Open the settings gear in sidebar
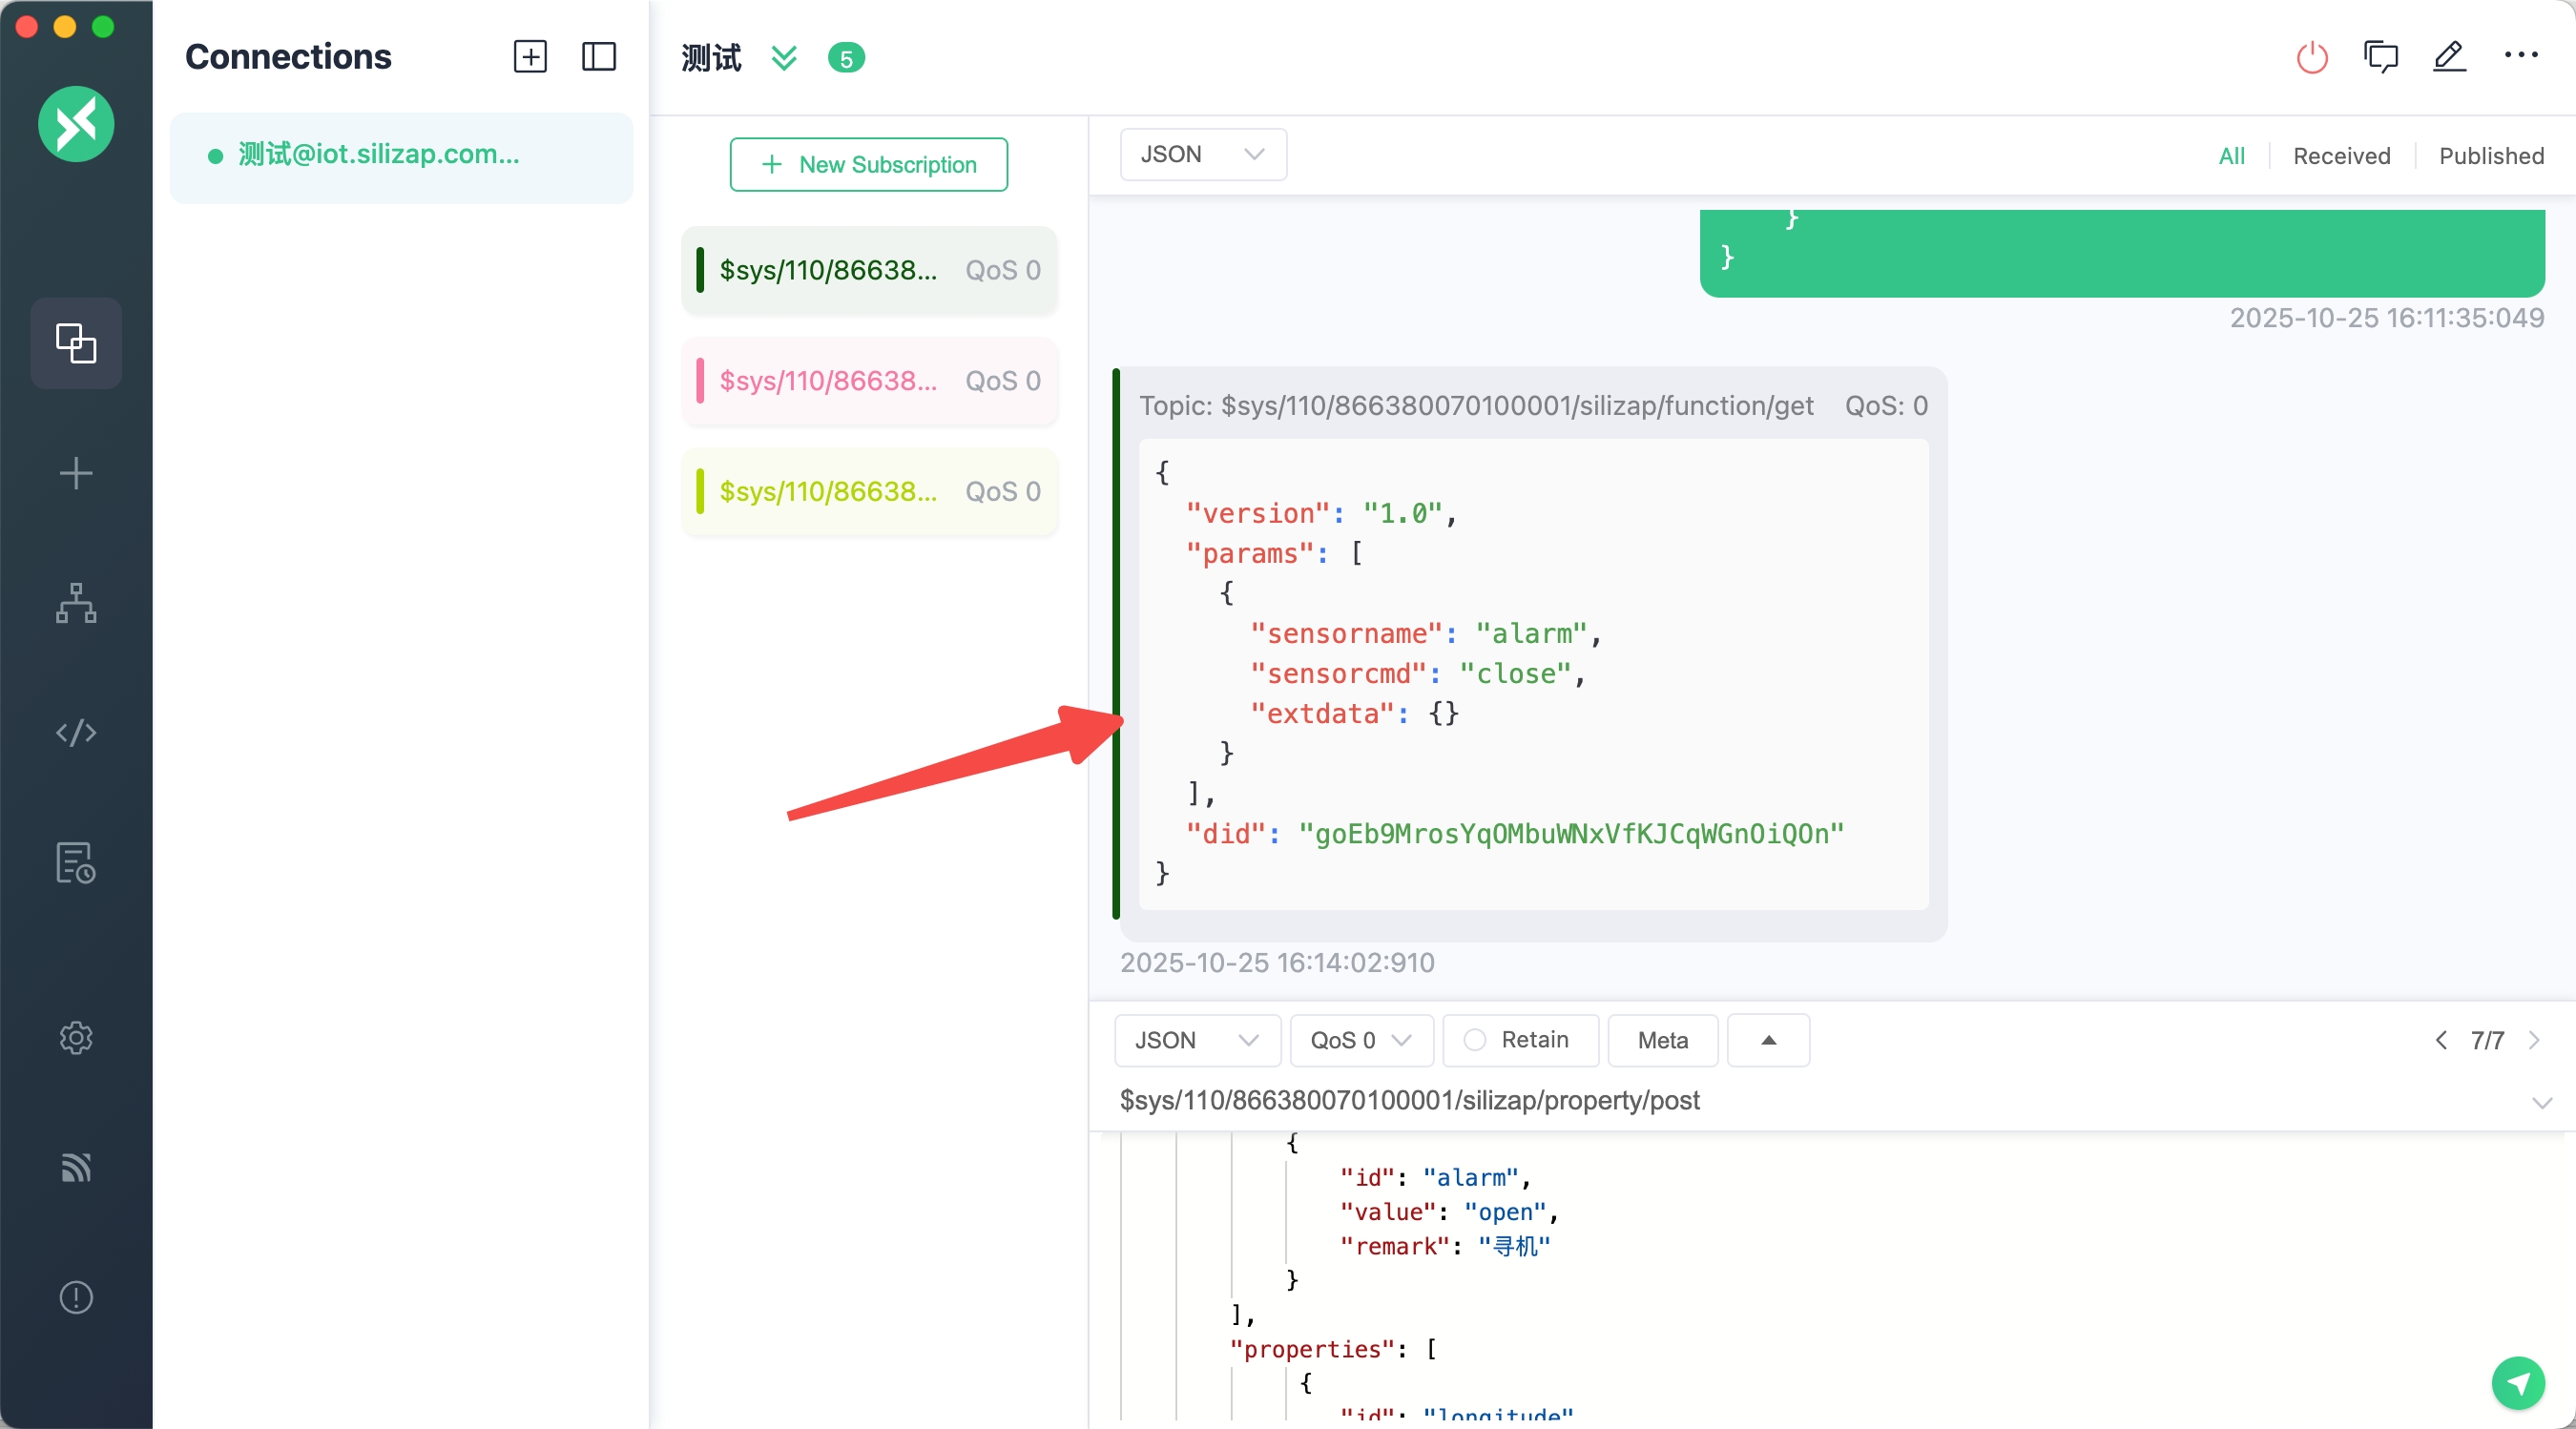The image size is (2576, 1429). pyautogui.click(x=76, y=1038)
